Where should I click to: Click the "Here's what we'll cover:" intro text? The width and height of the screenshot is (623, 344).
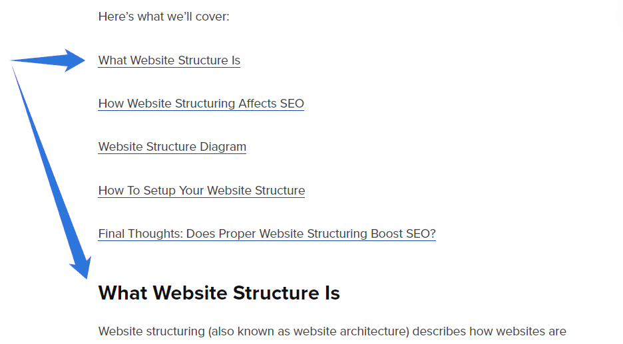(164, 17)
